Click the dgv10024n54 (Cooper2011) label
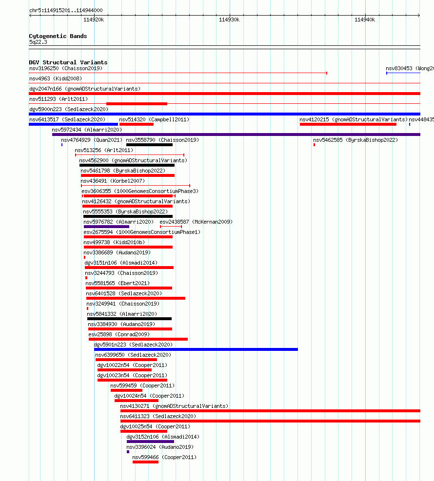434x481 pixels. (150, 396)
